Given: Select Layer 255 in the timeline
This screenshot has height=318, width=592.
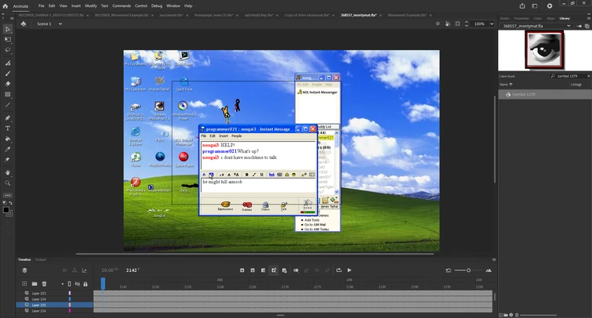Looking at the screenshot, I should coord(39,305).
